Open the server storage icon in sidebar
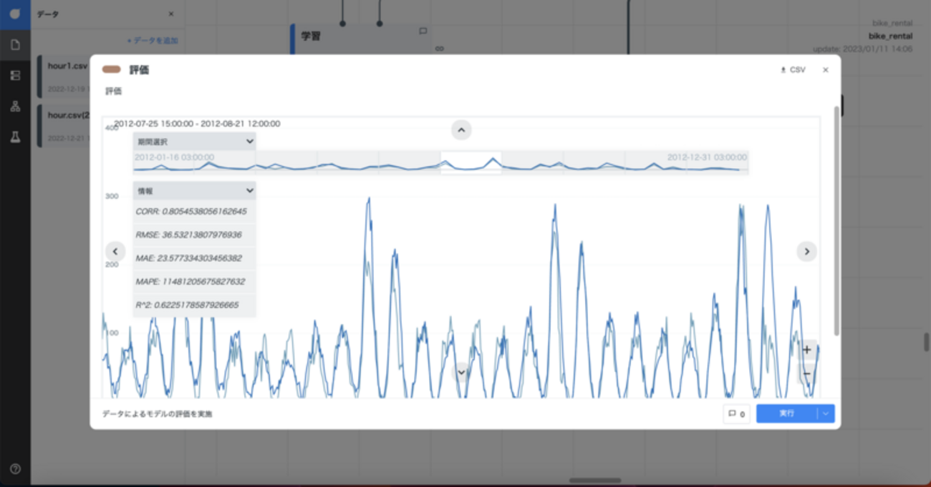The image size is (931, 487). click(15, 76)
